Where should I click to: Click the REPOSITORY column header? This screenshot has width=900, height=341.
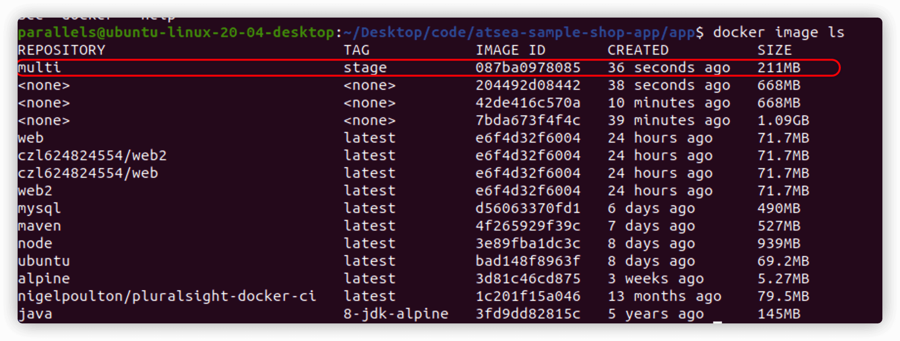[61, 50]
